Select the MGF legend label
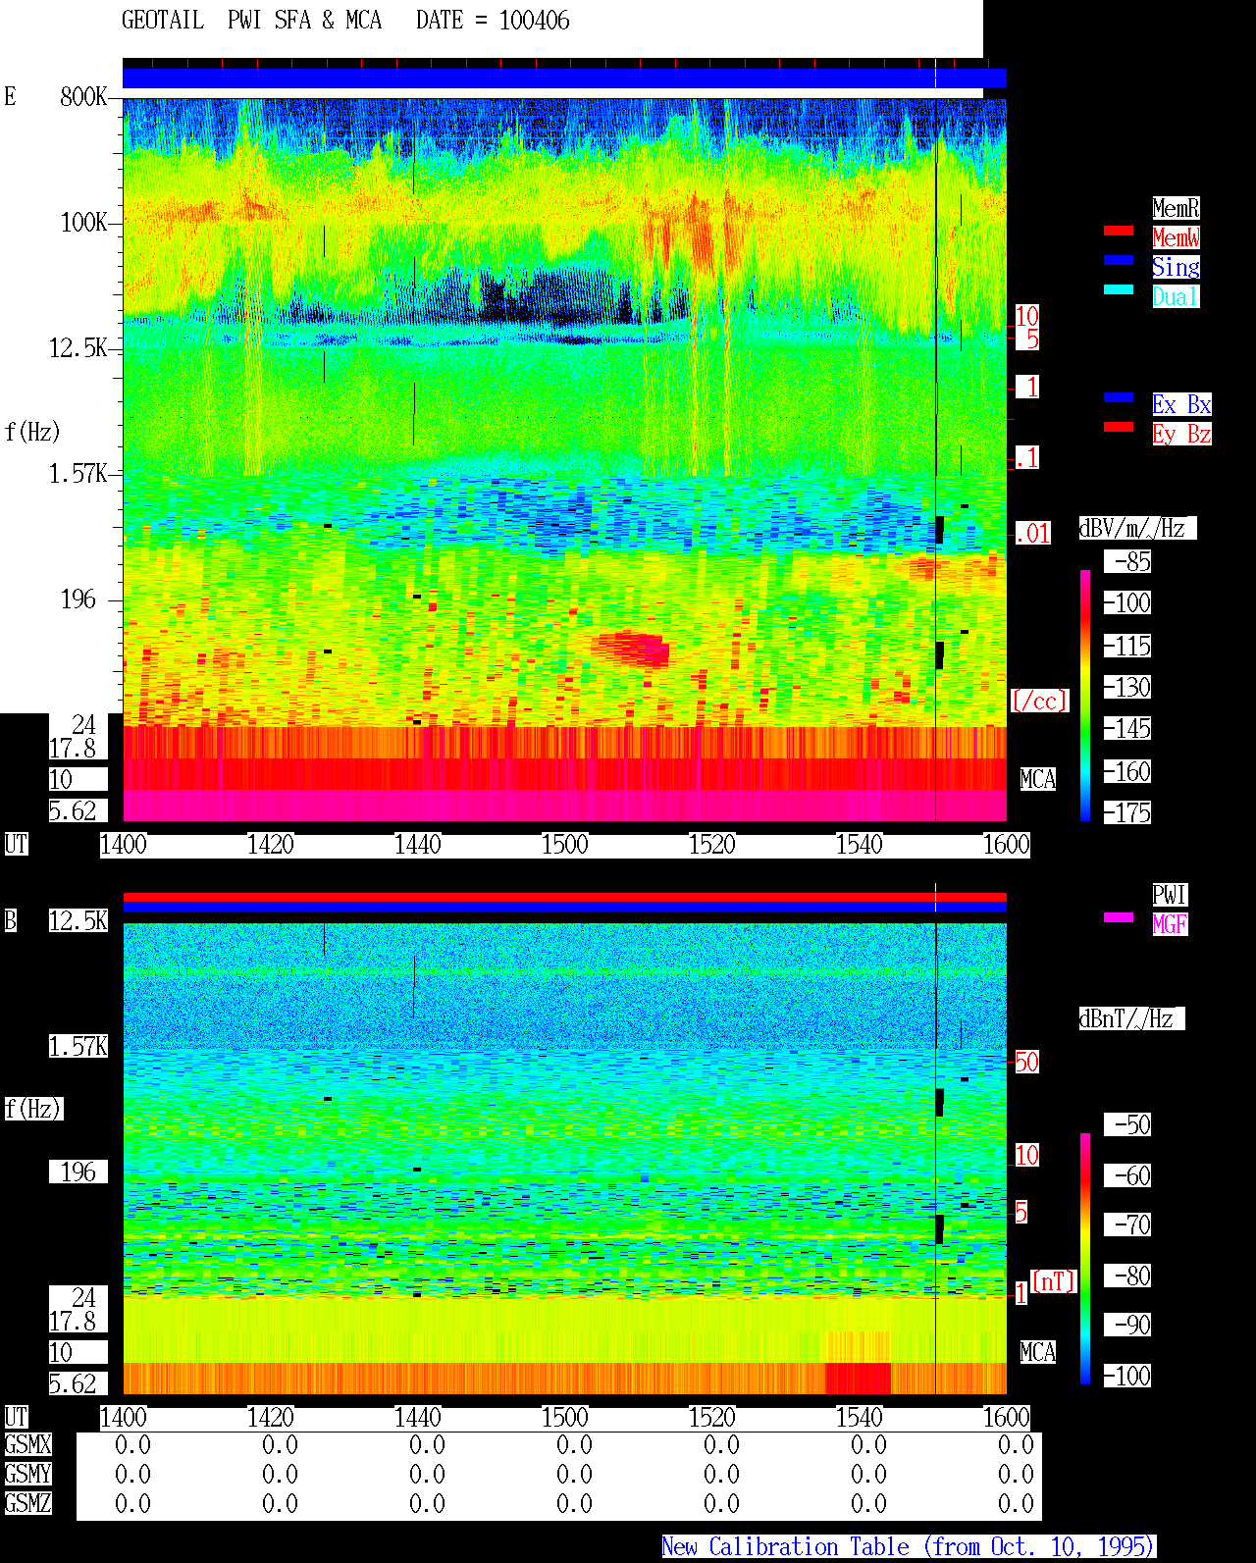The image size is (1256, 1563). 1170,924
